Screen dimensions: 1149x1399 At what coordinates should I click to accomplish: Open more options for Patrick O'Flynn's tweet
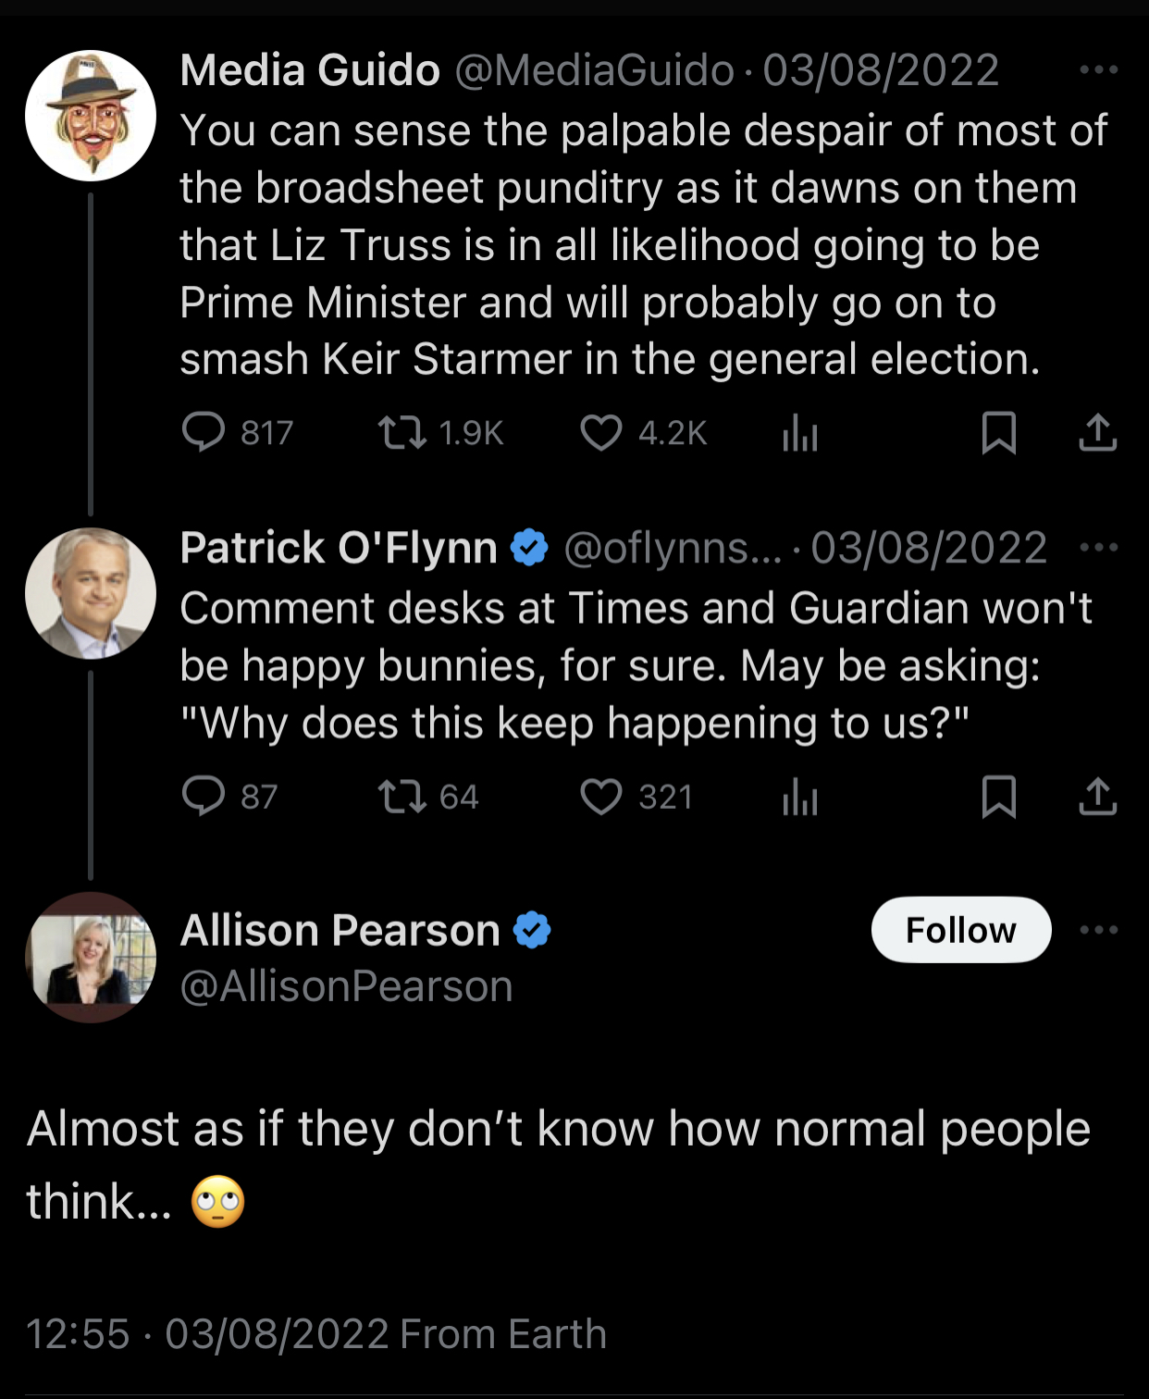tap(1099, 548)
